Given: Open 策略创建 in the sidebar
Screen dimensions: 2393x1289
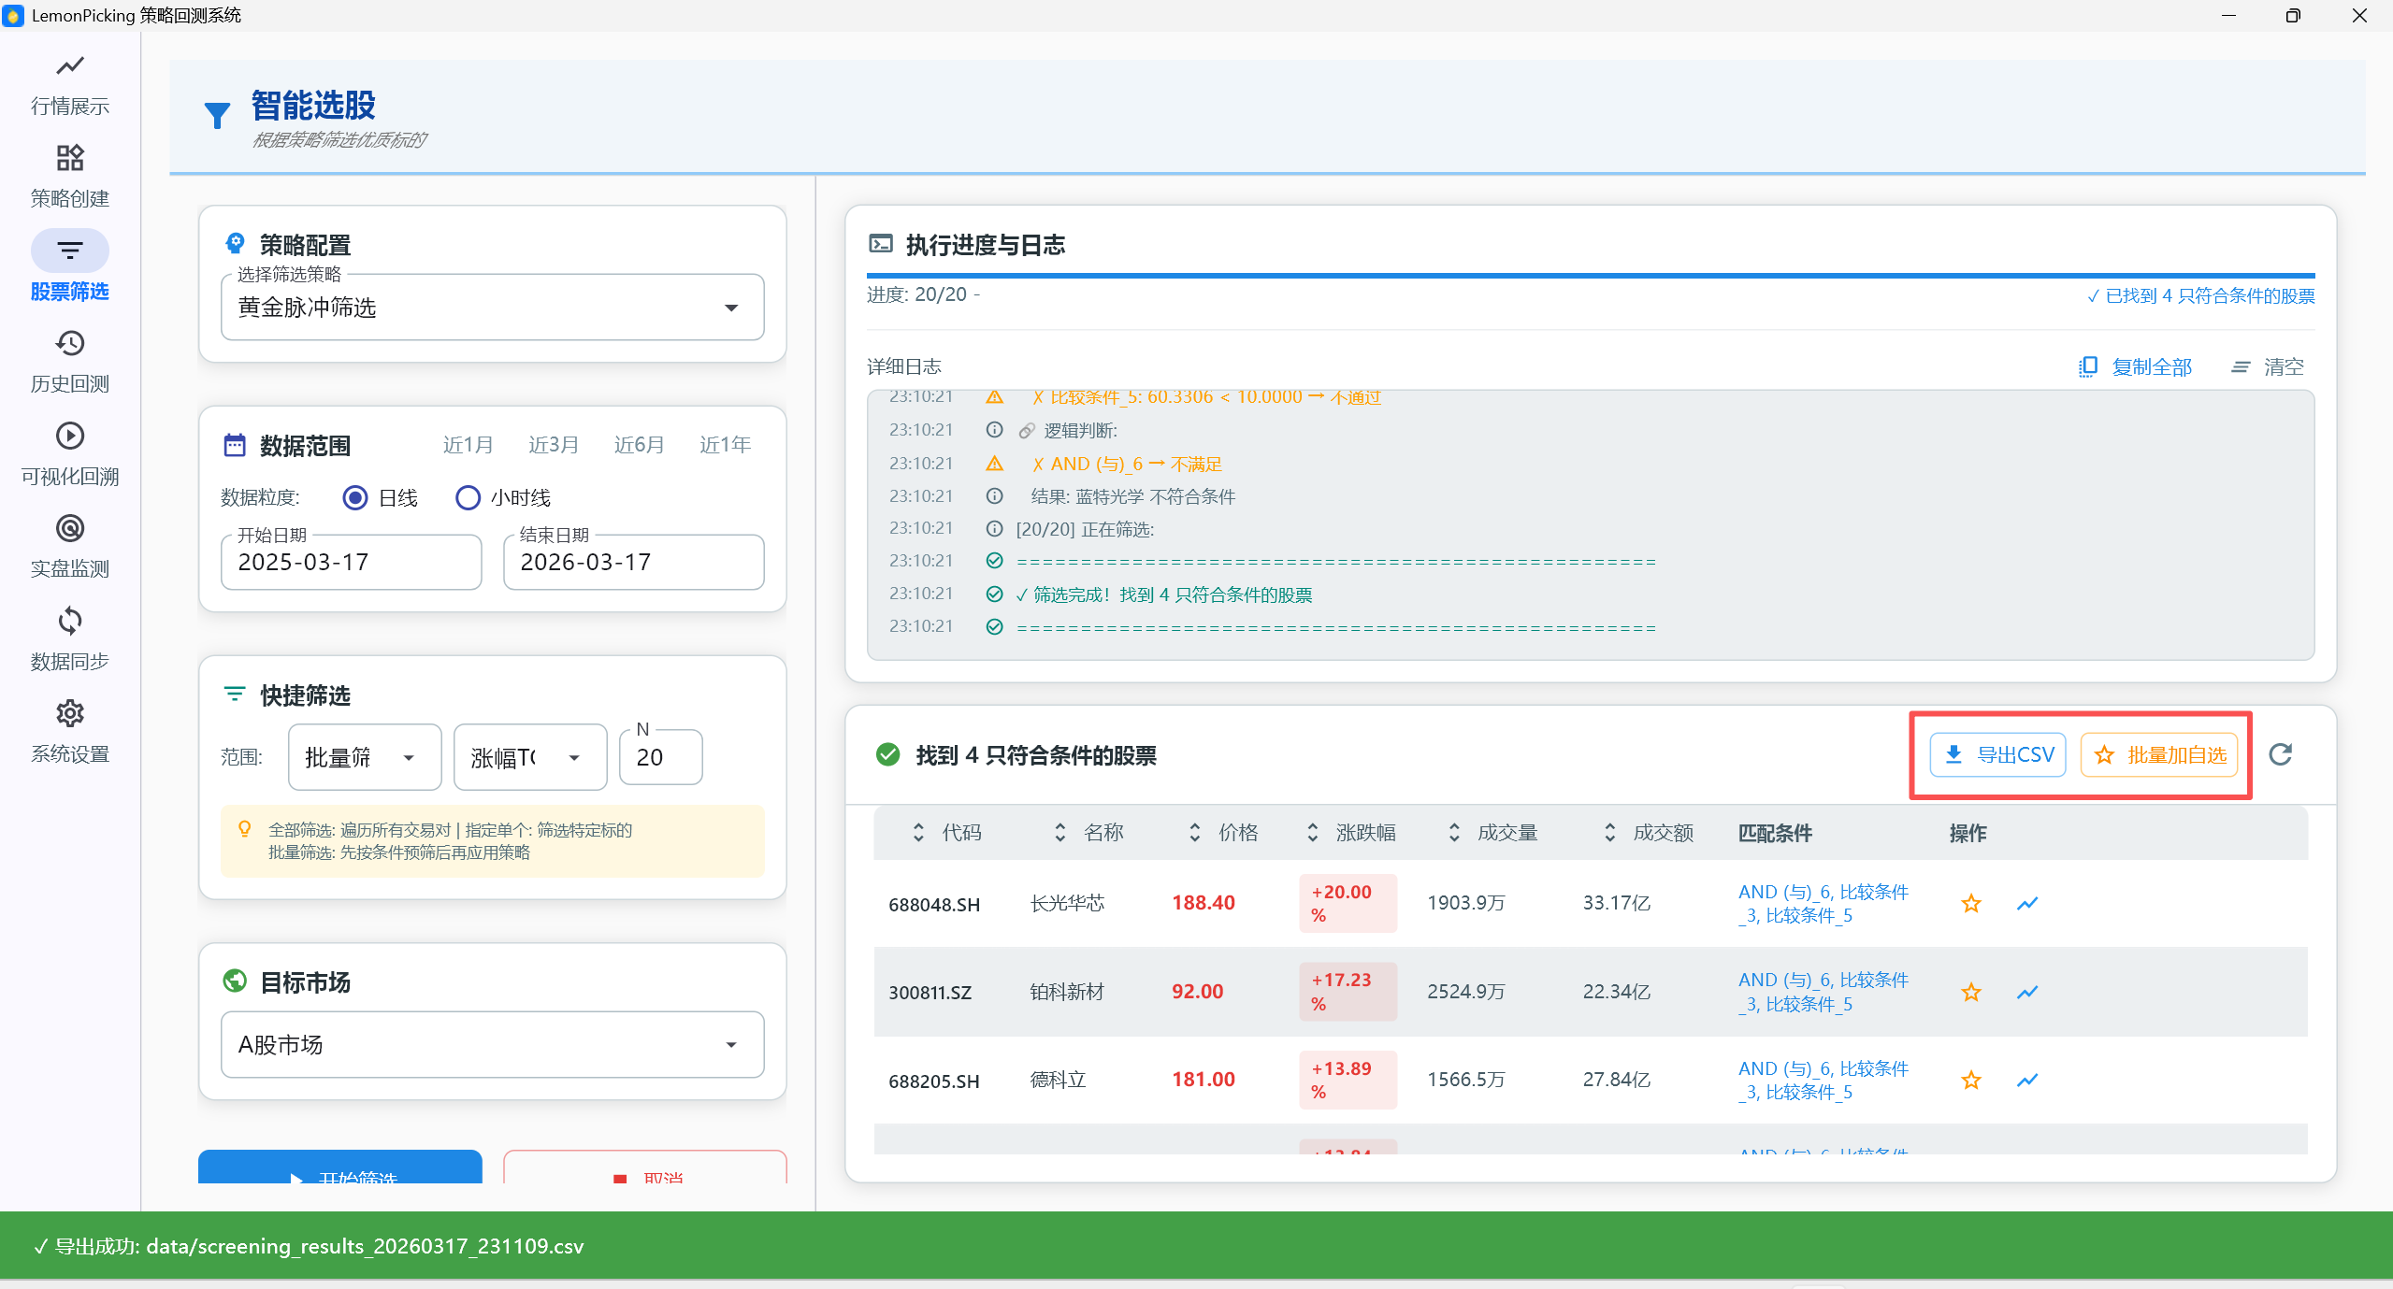Looking at the screenshot, I should 69,159.
